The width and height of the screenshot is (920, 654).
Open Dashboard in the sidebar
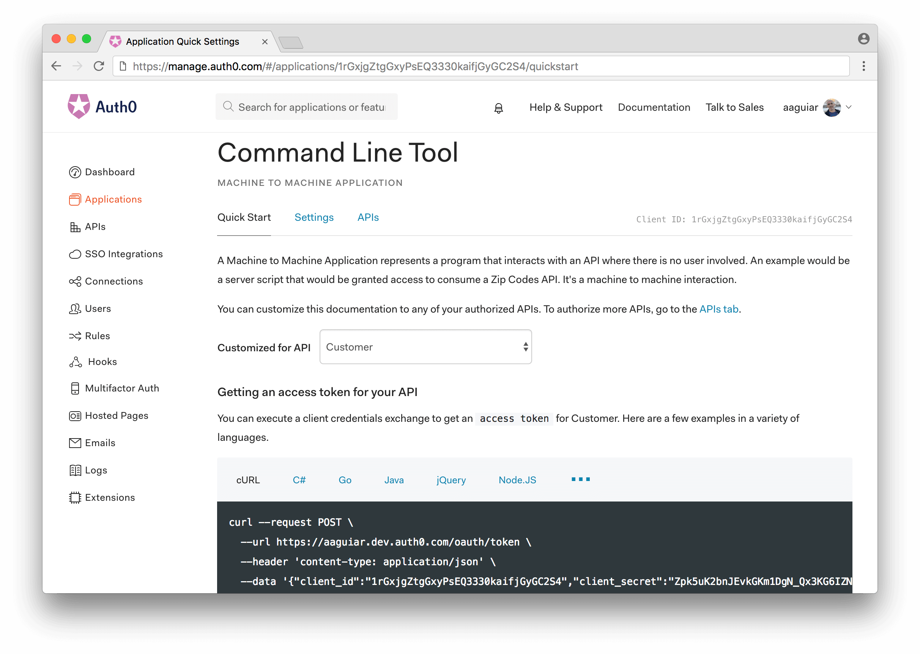click(102, 172)
